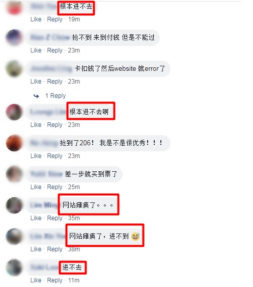Open the avatar next to website error comment
This screenshot has height=287, width=253.
pos(14,69)
